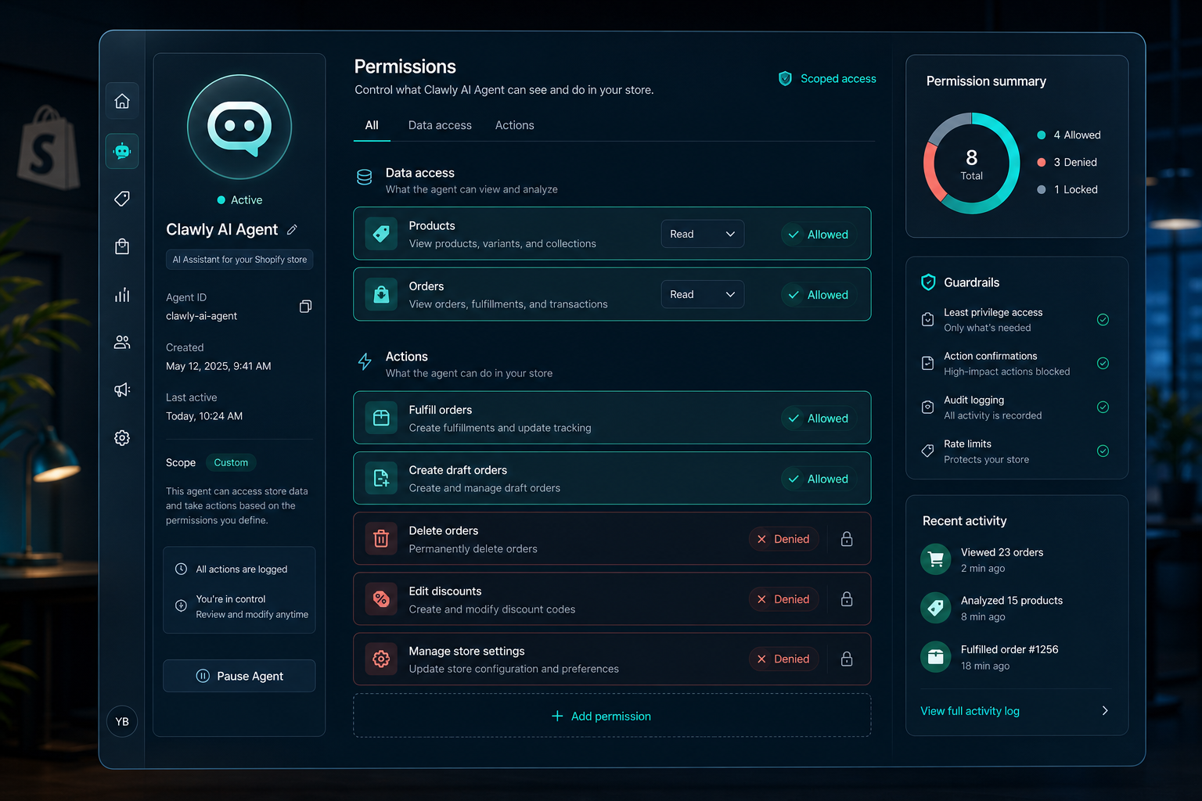Viewport: 1202px width, 801px height.
Task: Toggle Allowed status for Products
Action: 818,234
